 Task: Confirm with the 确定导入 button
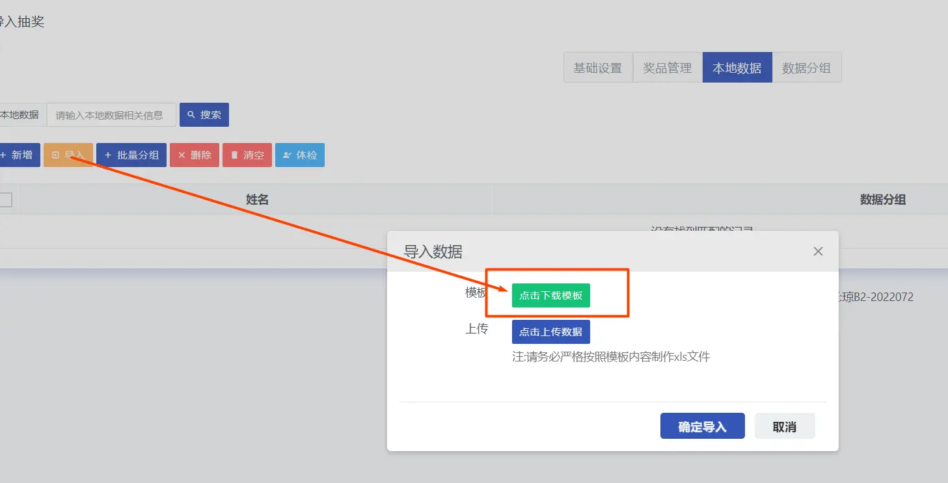coord(702,426)
